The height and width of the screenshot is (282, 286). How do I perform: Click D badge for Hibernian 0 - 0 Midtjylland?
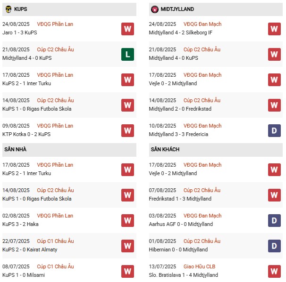274,246
